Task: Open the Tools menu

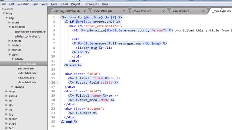Action: [x=65, y=4]
